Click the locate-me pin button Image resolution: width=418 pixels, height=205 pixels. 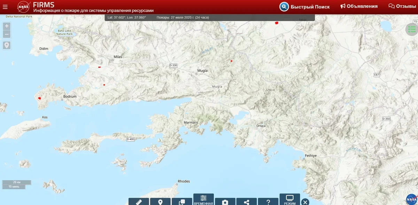(x=7, y=45)
